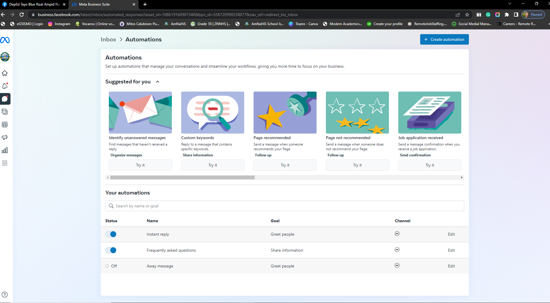Open Planner grid icon in sidebar
Screen dimensions: 550x303
[5, 125]
